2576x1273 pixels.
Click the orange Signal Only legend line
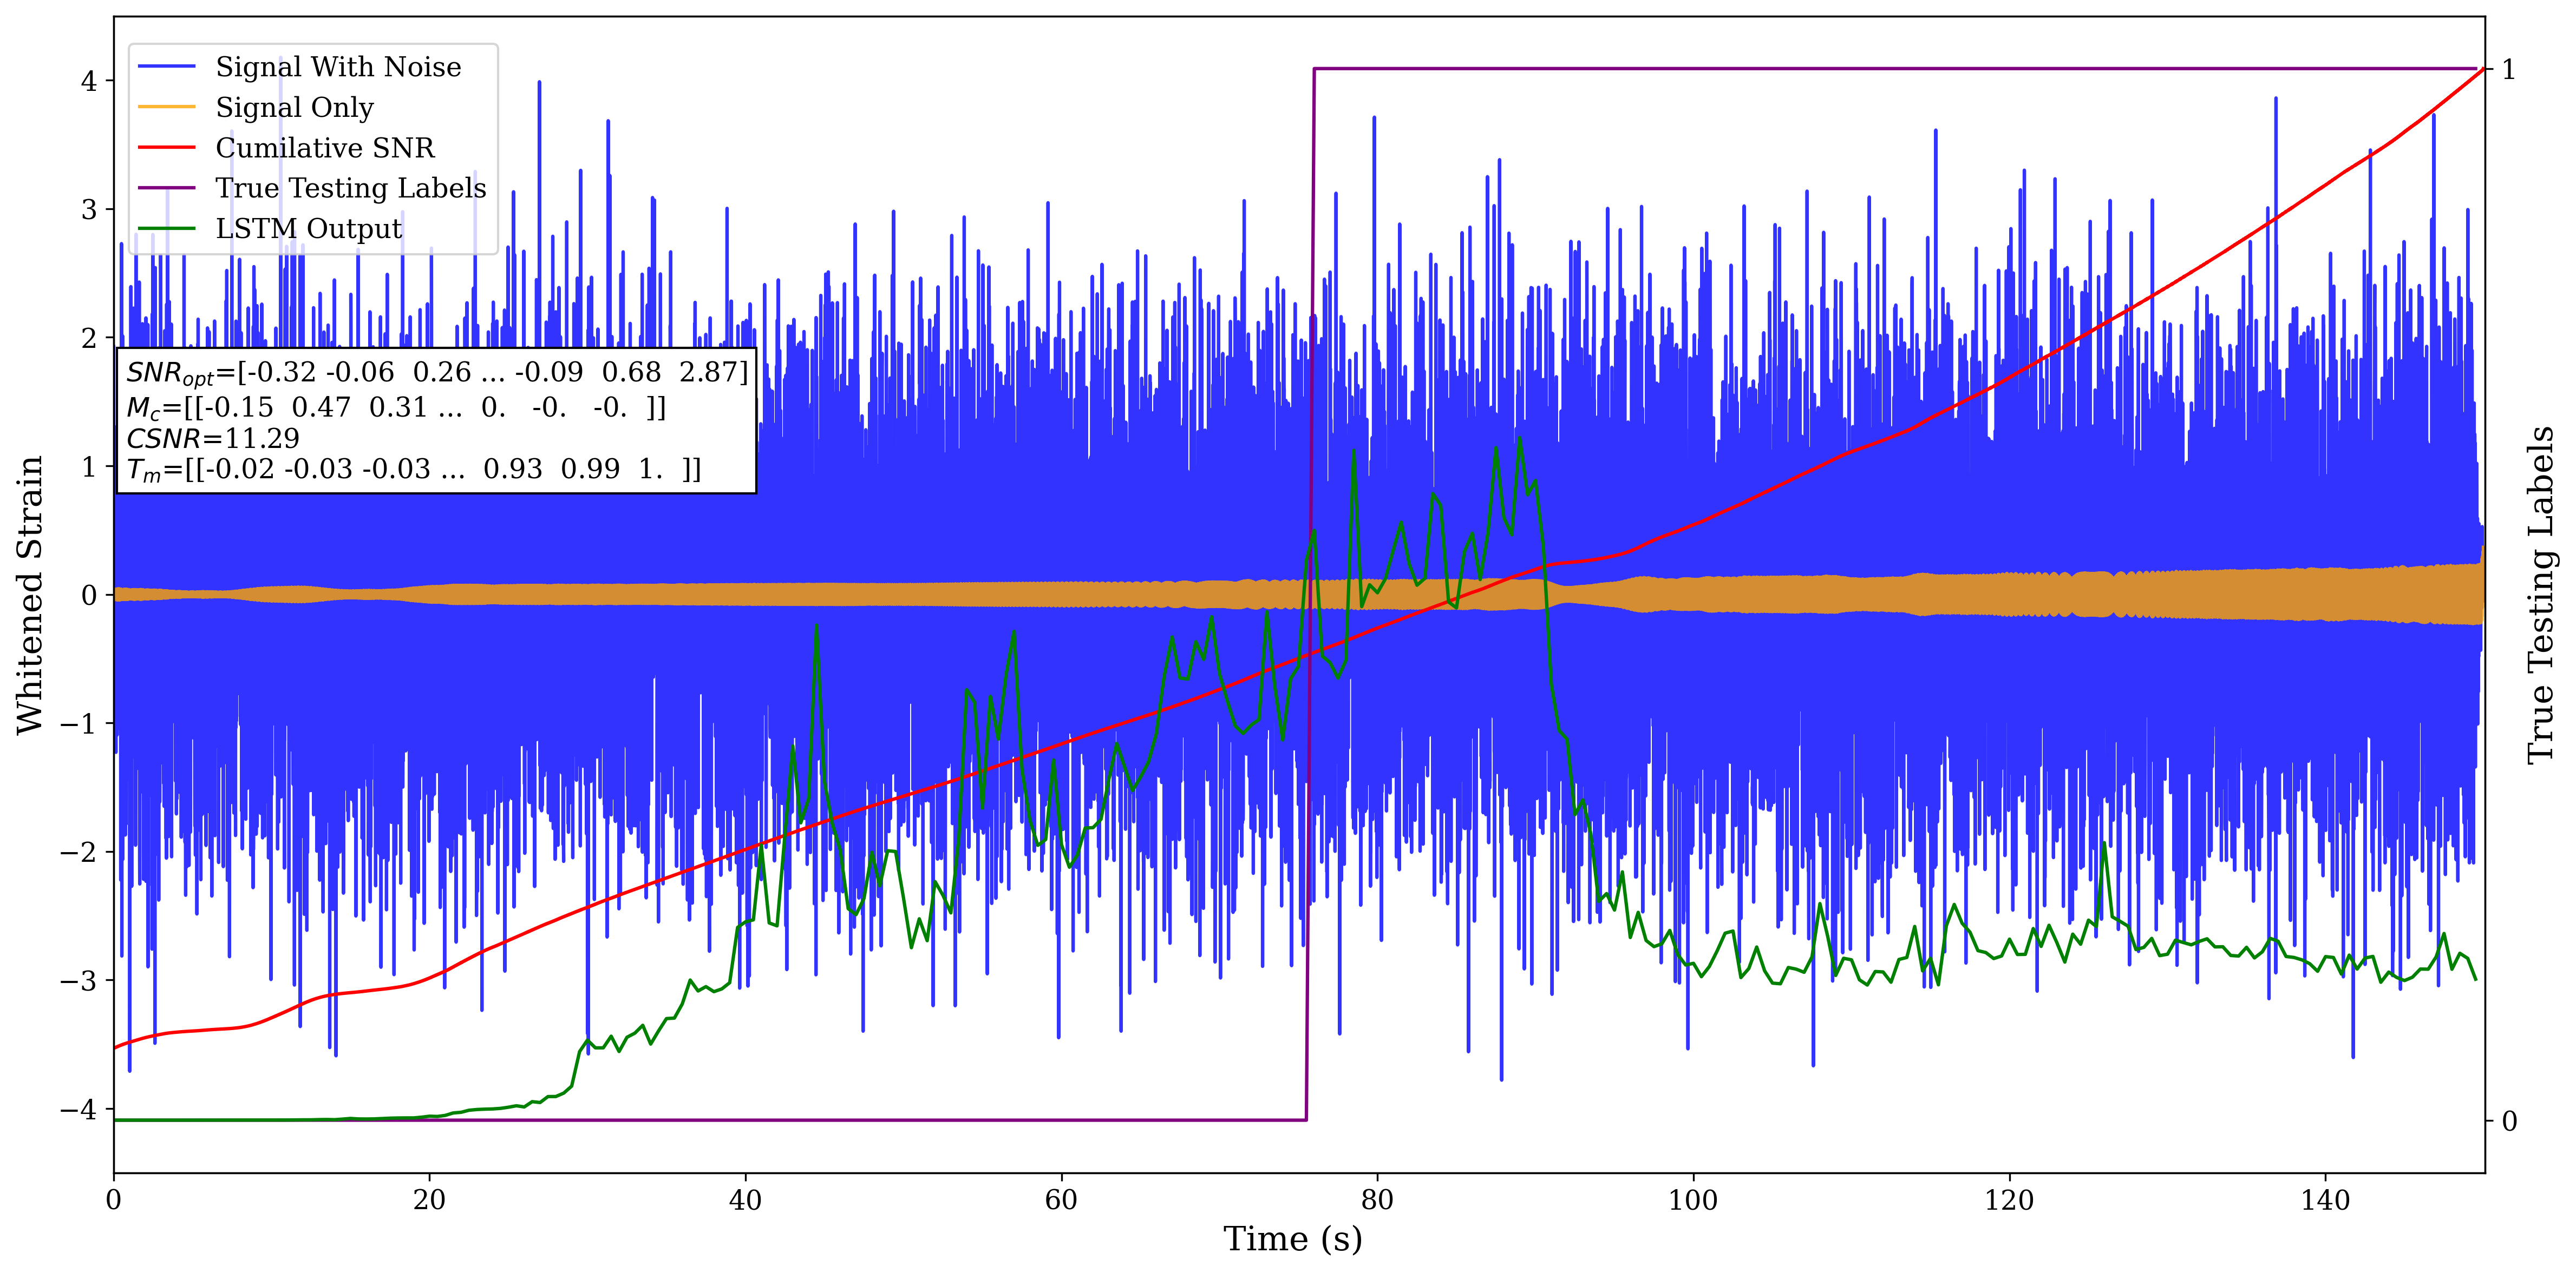(166, 107)
